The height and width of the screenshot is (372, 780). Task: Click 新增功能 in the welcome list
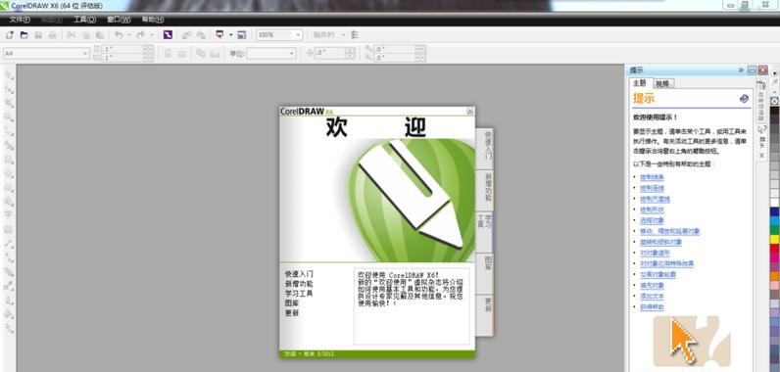pyautogui.click(x=299, y=284)
